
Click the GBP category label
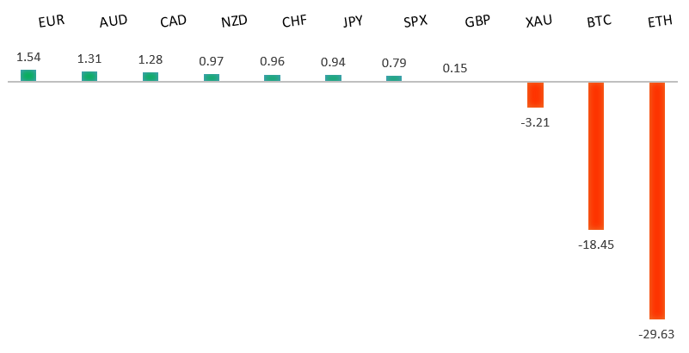(x=477, y=22)
